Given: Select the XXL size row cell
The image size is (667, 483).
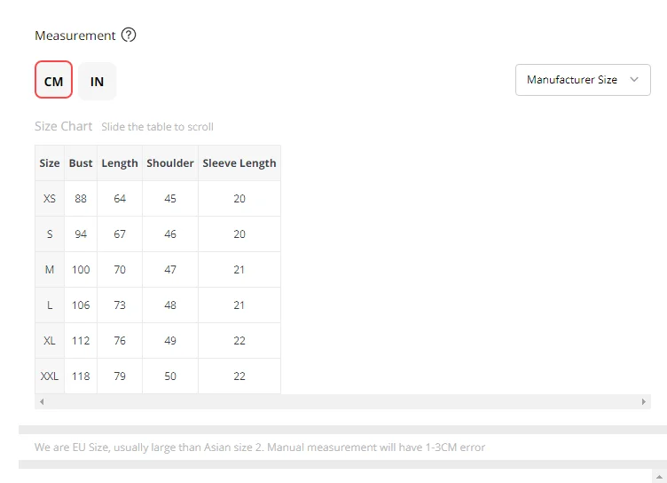Looking at the screenshot, I should point(50,376).
